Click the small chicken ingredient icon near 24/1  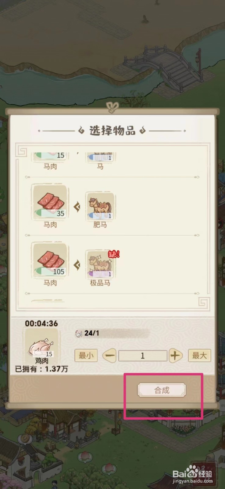click(79, 333)
